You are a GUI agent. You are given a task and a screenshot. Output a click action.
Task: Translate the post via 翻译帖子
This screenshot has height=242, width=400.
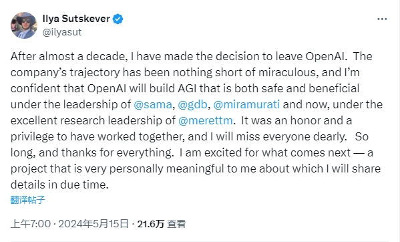click(x=28, y=200)
